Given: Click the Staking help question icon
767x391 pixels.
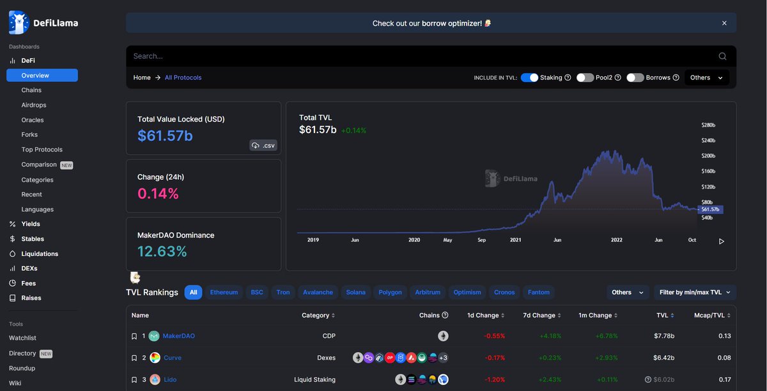Looking at the screenshot, I should point(568,77).
